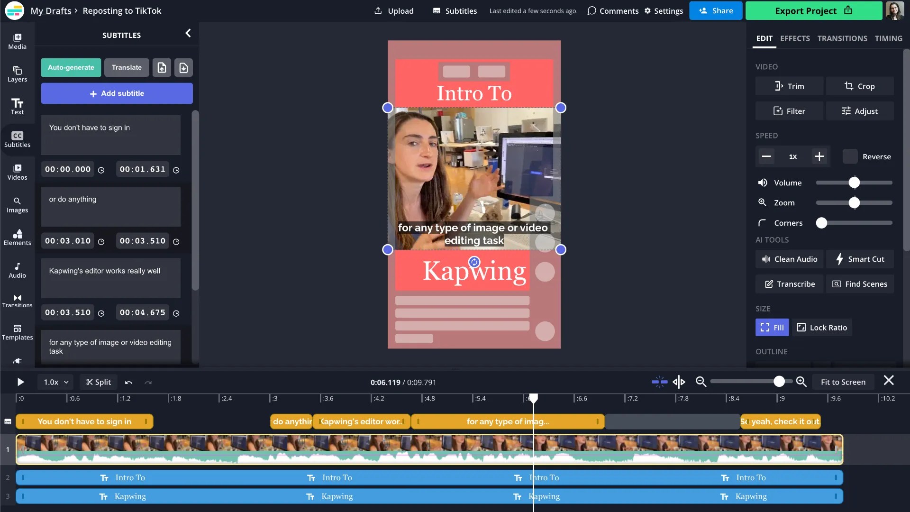Click the Volume slider handle
This screenshot has width=910, height=512.
pos(854,183)
